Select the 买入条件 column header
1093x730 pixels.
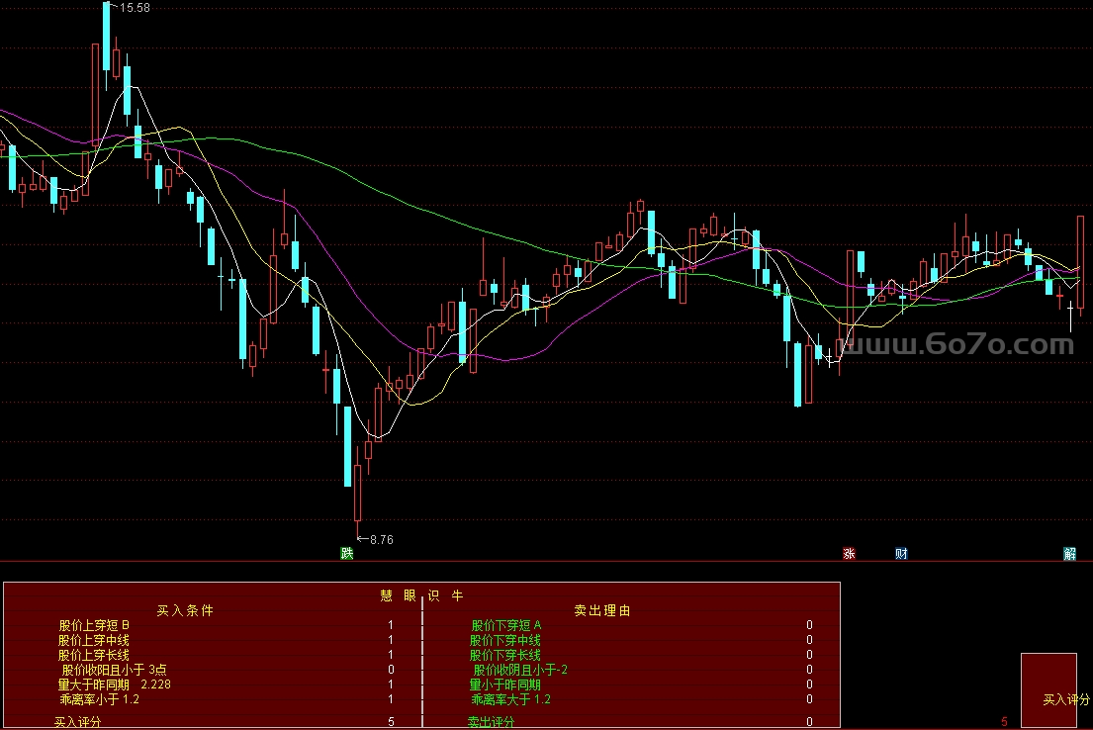pos(185,610)
